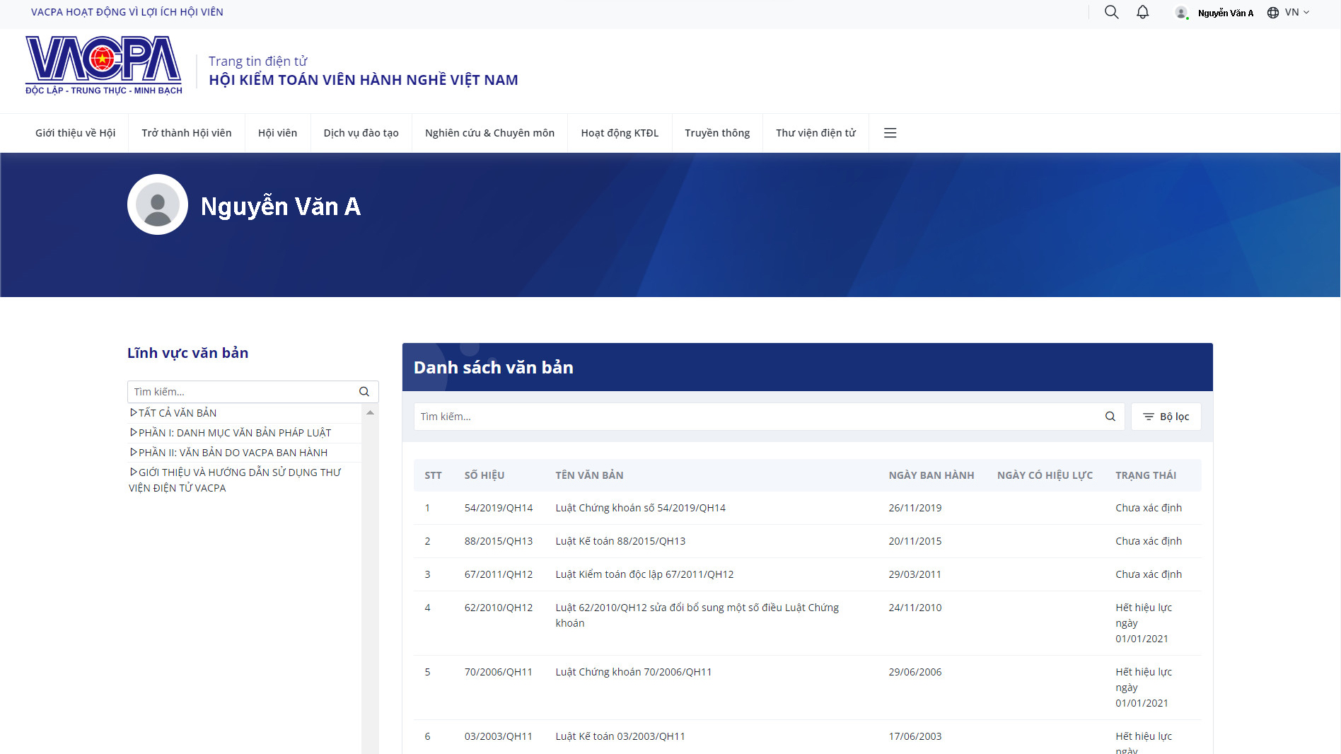Open Luật Kế toán 88/2015/QH13
Screen dimensions: 1341x754
point(620,541)
